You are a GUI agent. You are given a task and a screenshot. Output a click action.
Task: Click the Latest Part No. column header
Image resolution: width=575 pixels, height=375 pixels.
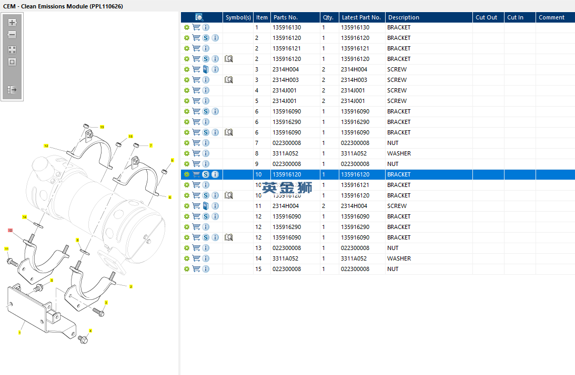[362, 17]
